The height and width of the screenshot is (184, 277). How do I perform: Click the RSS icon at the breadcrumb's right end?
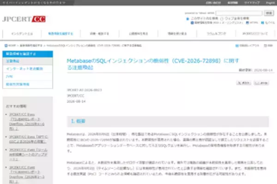(x=265, y=46)
